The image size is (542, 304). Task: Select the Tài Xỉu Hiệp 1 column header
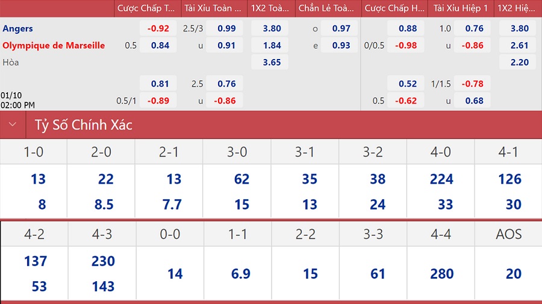461,8
